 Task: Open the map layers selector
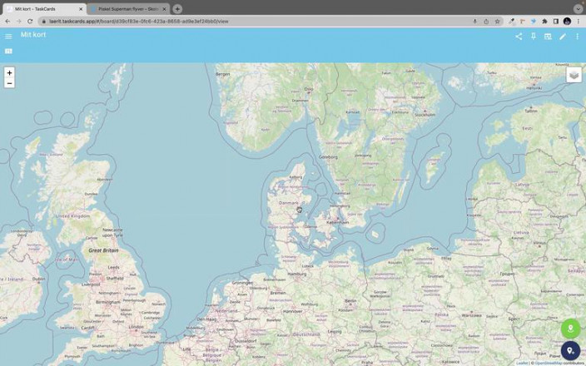(574, 75)
